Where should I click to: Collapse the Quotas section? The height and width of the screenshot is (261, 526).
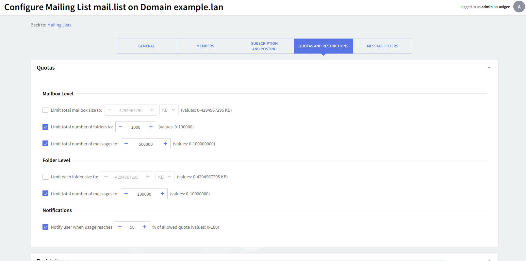[x=489, y=68]
